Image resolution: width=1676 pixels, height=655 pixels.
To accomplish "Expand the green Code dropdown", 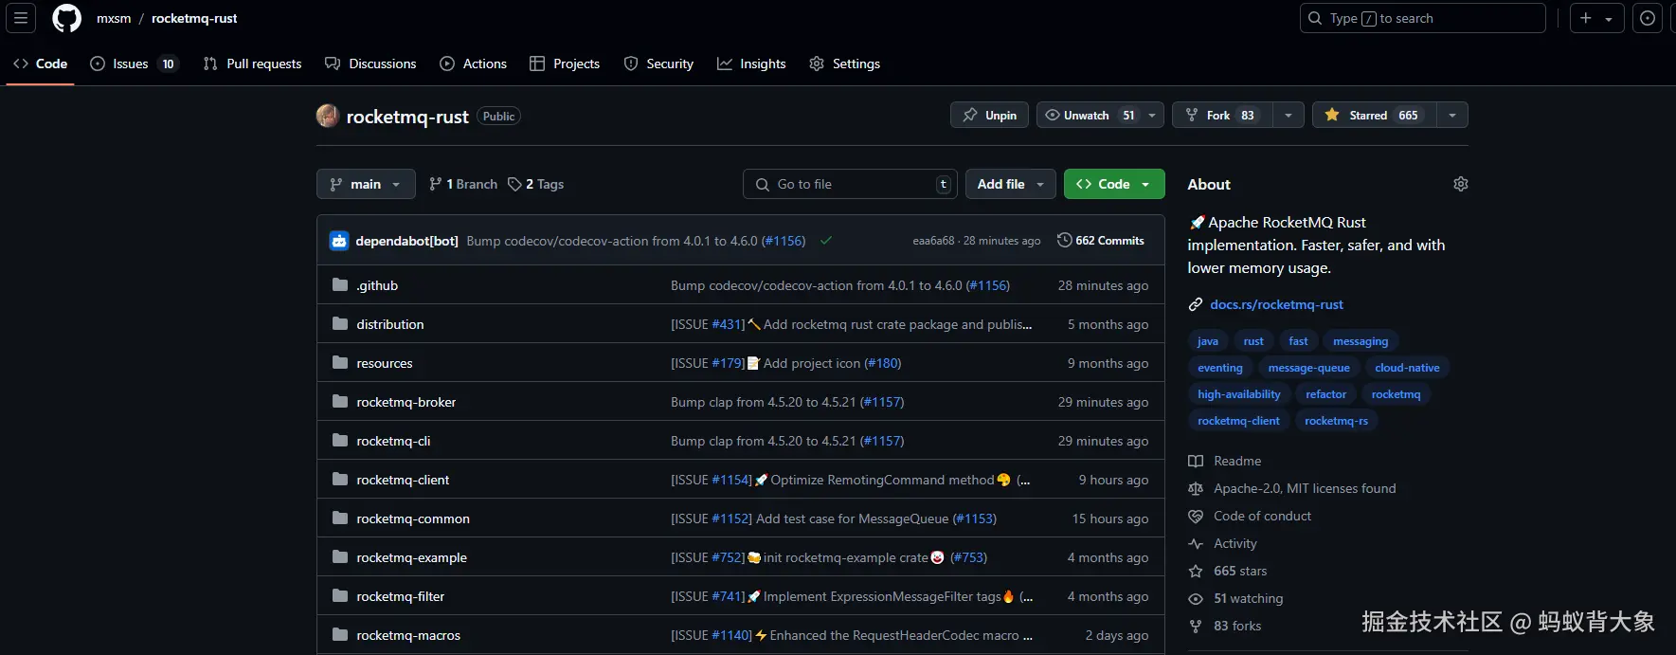I will pyautogui.click(x=1113, y=184).
